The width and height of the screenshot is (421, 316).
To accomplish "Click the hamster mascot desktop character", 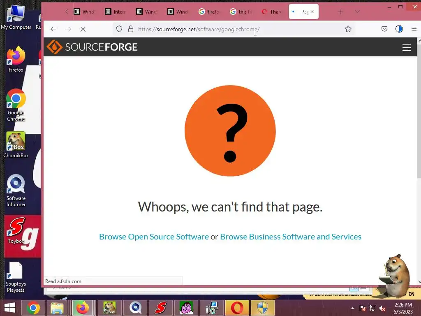I will (x=395, y=276).
